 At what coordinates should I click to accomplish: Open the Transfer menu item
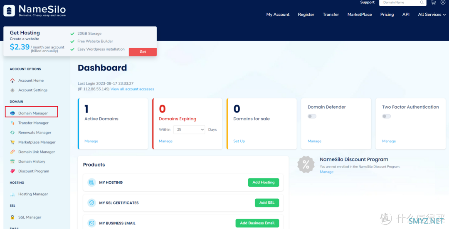(x=331, y=15)
